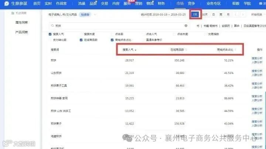Click search term 煎饼果子工具
The width and height of the screenshot is (266, 149).
point(59,85)
